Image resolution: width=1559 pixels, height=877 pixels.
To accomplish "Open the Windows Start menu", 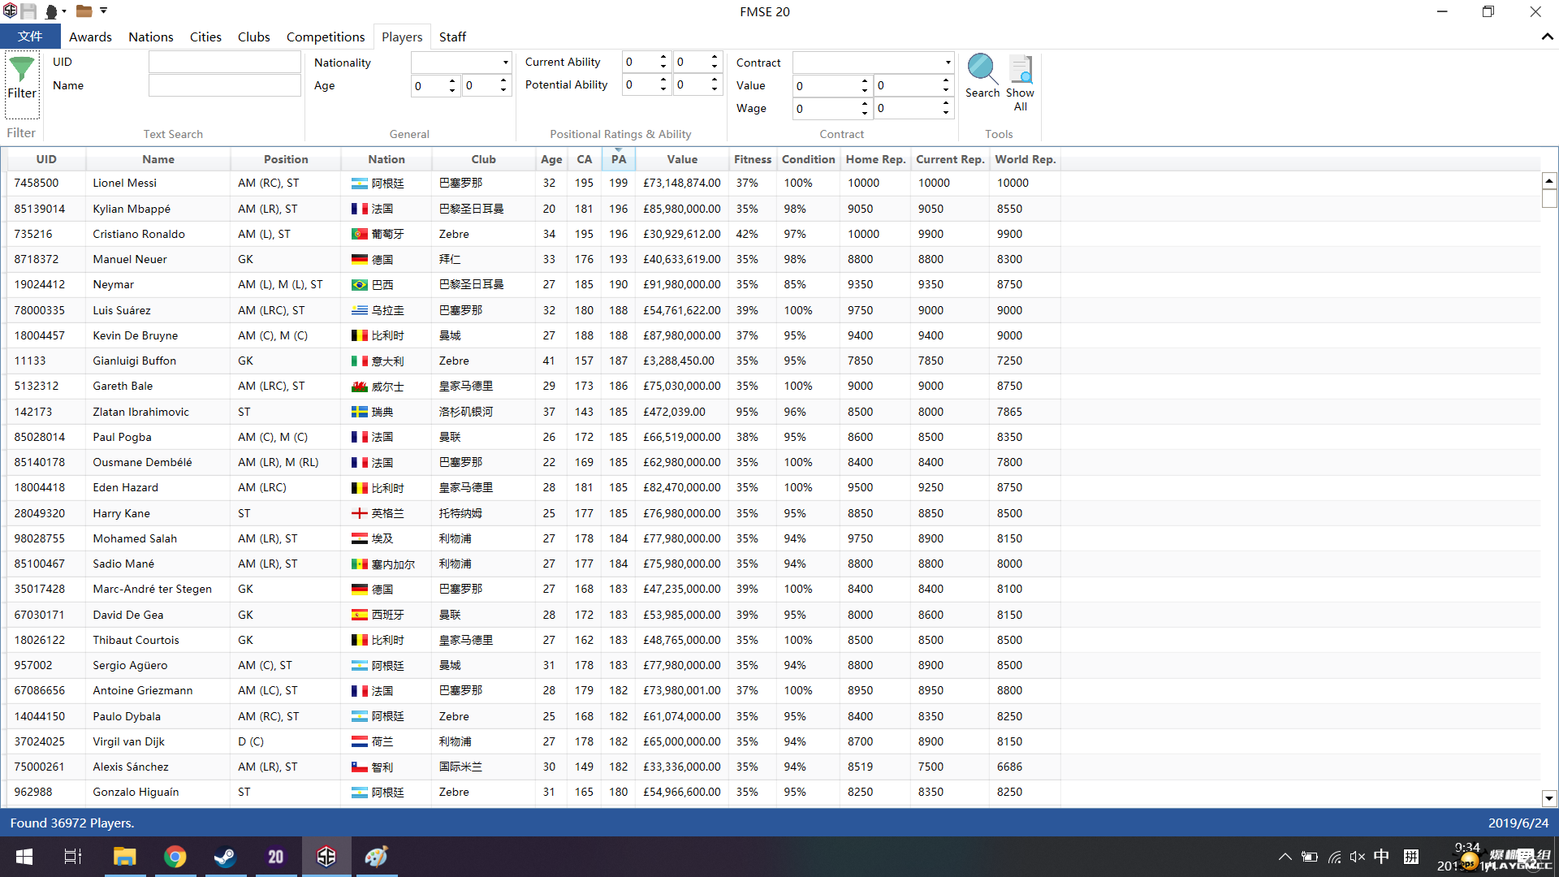I will click(x=24, y=857).
